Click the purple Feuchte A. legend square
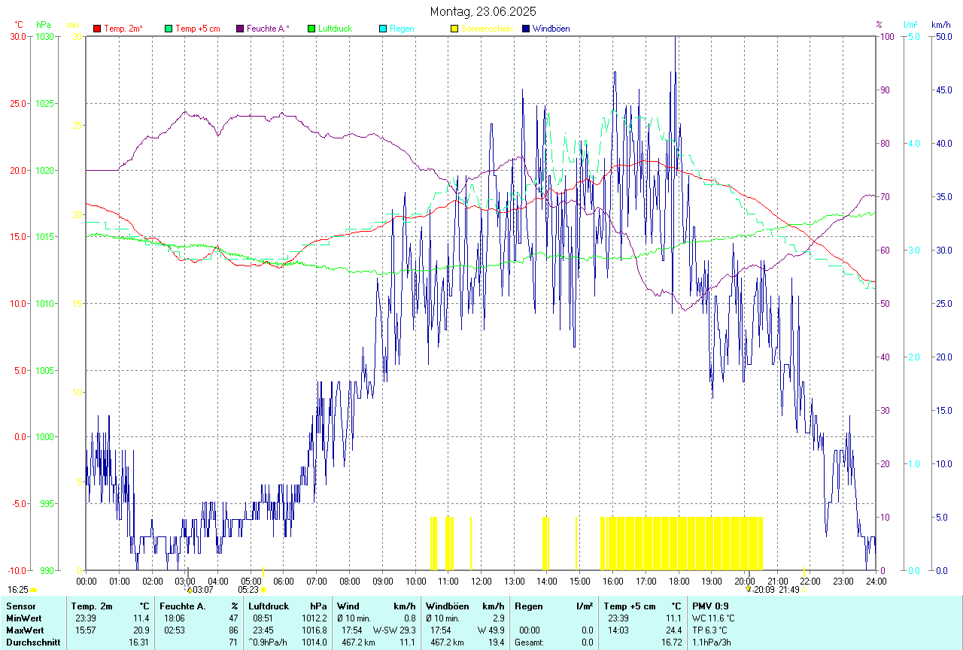 [x=240, y=29]
